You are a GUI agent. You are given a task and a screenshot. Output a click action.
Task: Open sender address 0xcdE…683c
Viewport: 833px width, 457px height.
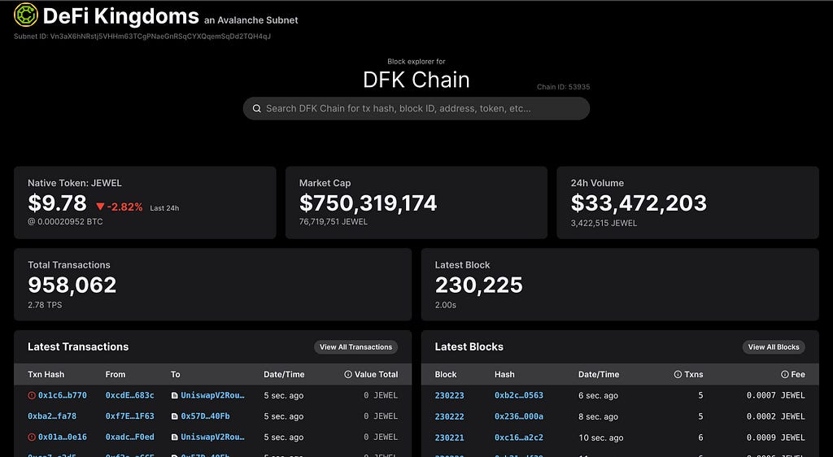[x=129, y=395]
